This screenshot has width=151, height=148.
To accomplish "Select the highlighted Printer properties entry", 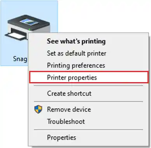I will [89, 77].
